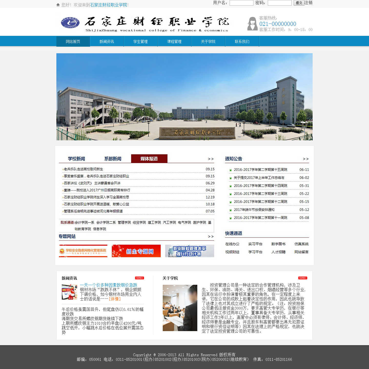369x369 pixels.
Task: Expand 专题网站 section with the >> arrow
Action: pyautogui.click(x=211, y=237)
